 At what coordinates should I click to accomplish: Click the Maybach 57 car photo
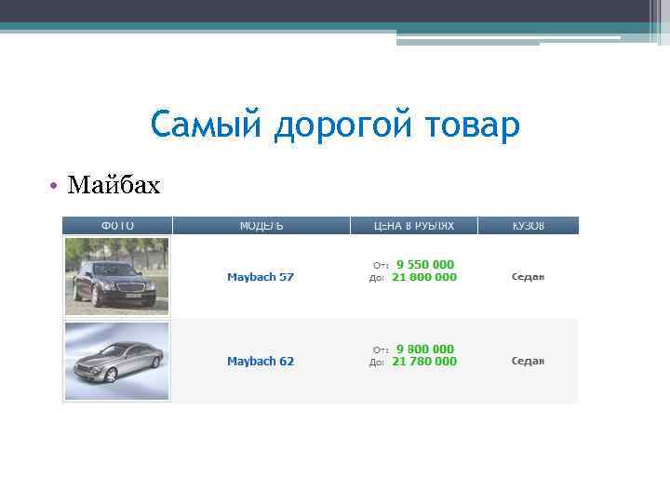click(x=116, y=276)
